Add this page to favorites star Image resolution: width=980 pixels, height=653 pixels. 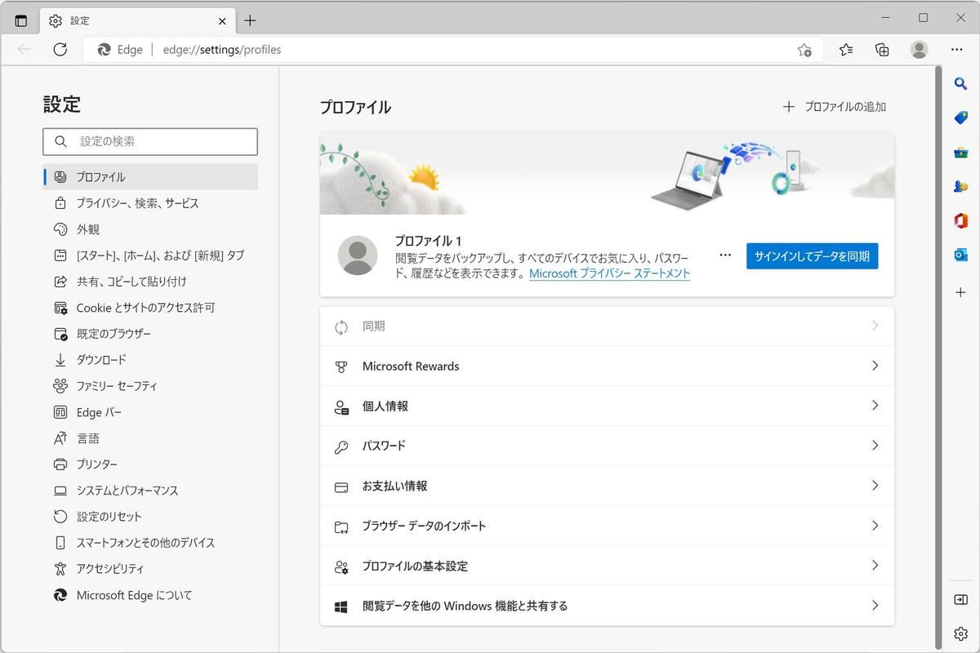pyautogui.click(x=804, y=50)
